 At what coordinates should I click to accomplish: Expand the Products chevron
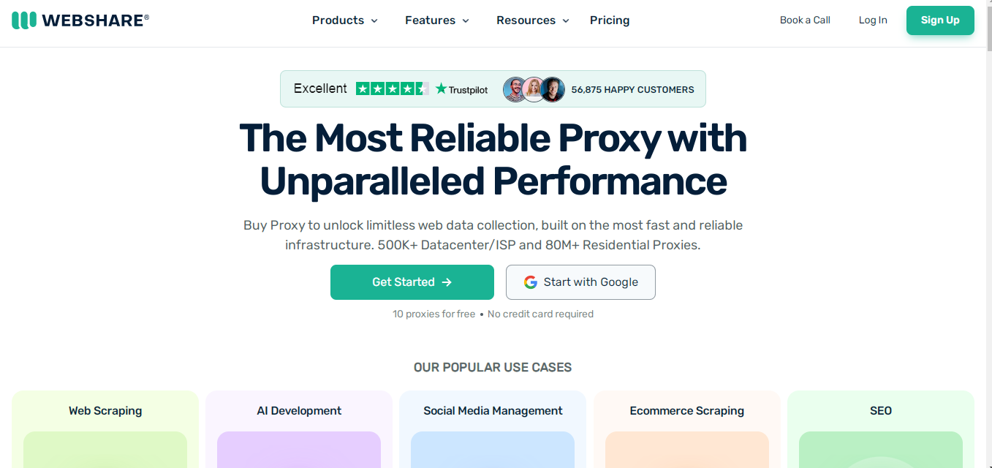click(x=374, y=21)
